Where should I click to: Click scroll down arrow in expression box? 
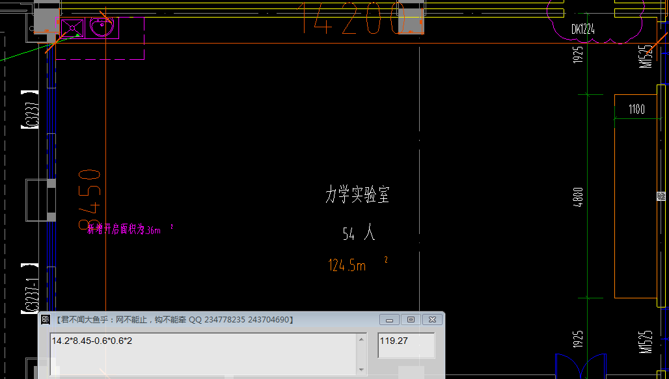[x=361, y=370]
